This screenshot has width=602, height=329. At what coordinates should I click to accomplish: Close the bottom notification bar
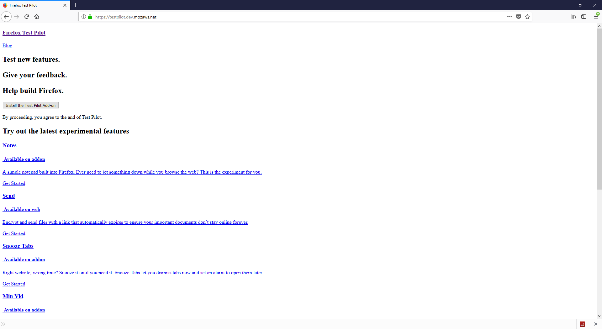coord(596,324)
